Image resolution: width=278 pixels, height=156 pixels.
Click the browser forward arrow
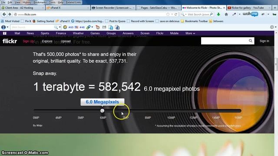tap(10, 14)
